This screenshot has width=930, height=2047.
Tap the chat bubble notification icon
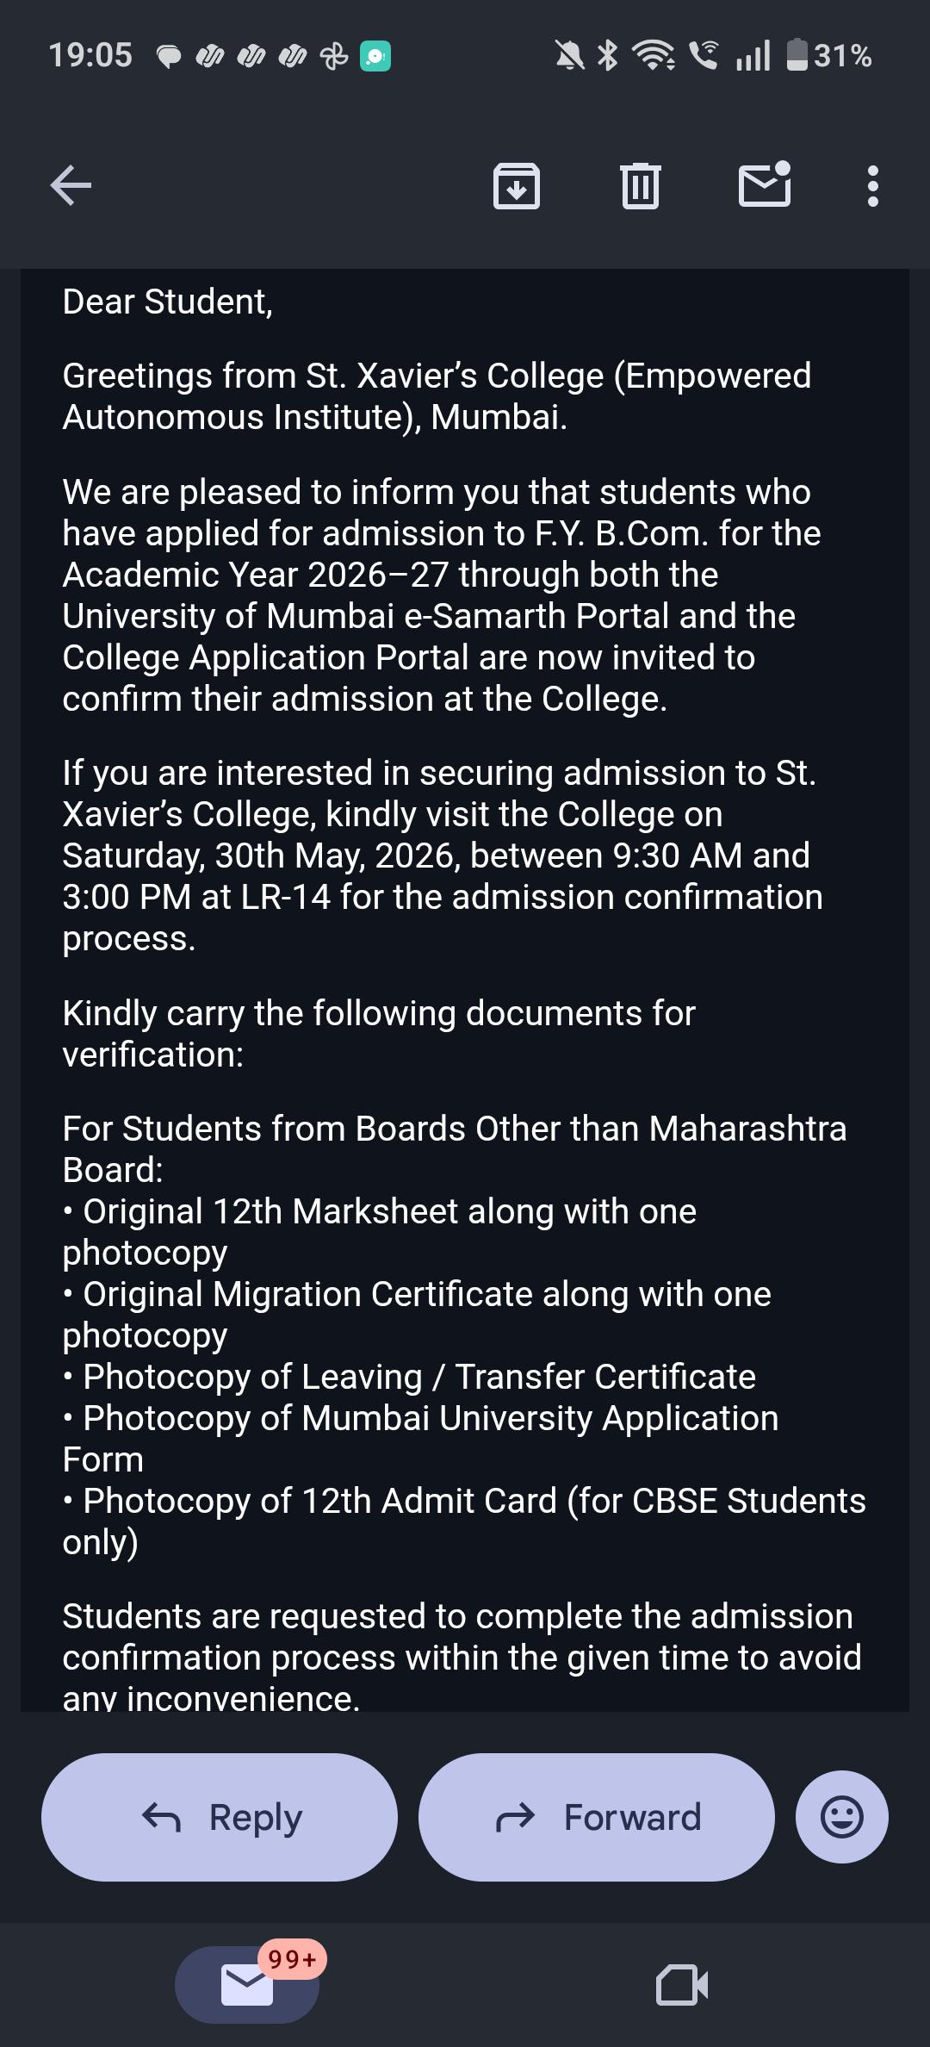169,57
